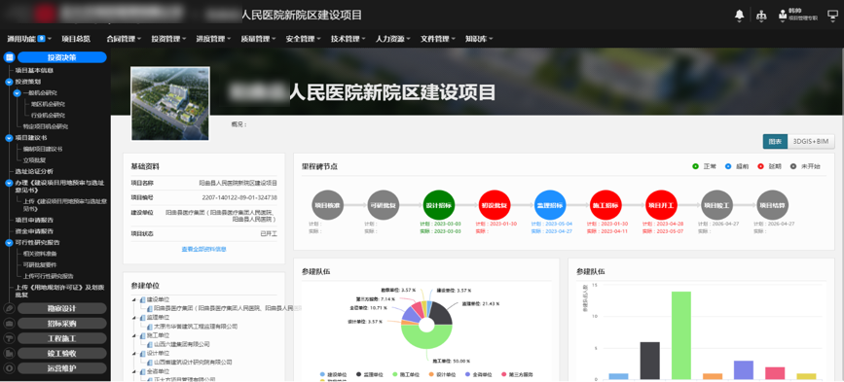Open the 进度管理 dropdown menu
The height and width of the screenshot is (382, 844).
(213, 39)
